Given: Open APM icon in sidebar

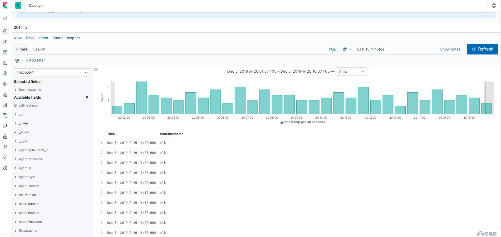Looking at the screenshot, I should (5, 115).
